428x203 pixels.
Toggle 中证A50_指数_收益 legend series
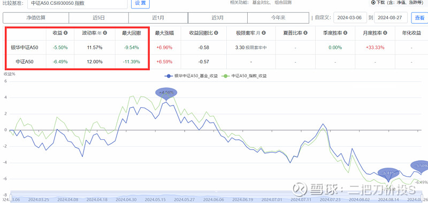click(244, 76)
